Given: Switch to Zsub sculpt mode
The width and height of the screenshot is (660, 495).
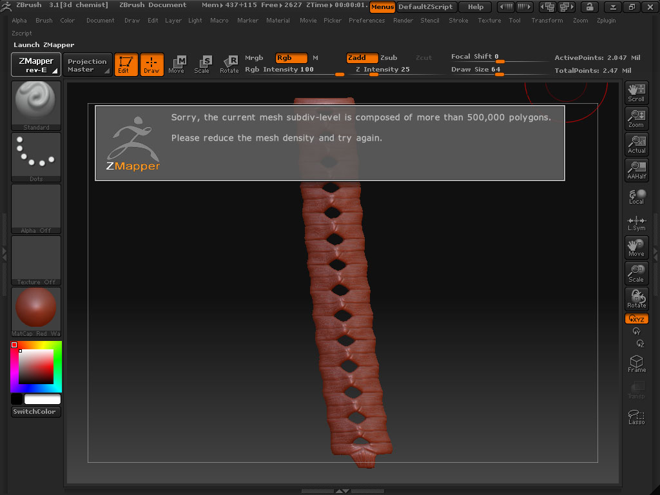Looking at the screenshot, I should (x=389, y=57).
